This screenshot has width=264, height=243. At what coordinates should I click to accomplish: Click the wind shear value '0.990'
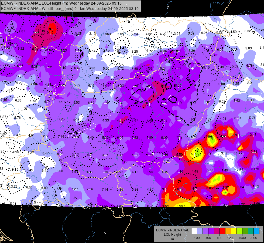tap(252, 100)
